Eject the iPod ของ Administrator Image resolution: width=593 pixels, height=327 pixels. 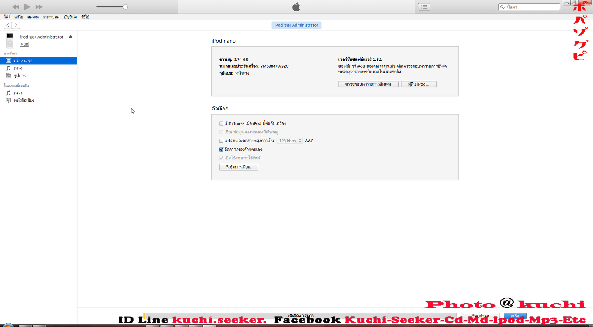(x=70, y=37)
